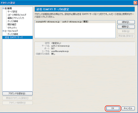Open 編集とアドレス入力 settings
This screenshot has height=113, width=138.
point(16,18)
